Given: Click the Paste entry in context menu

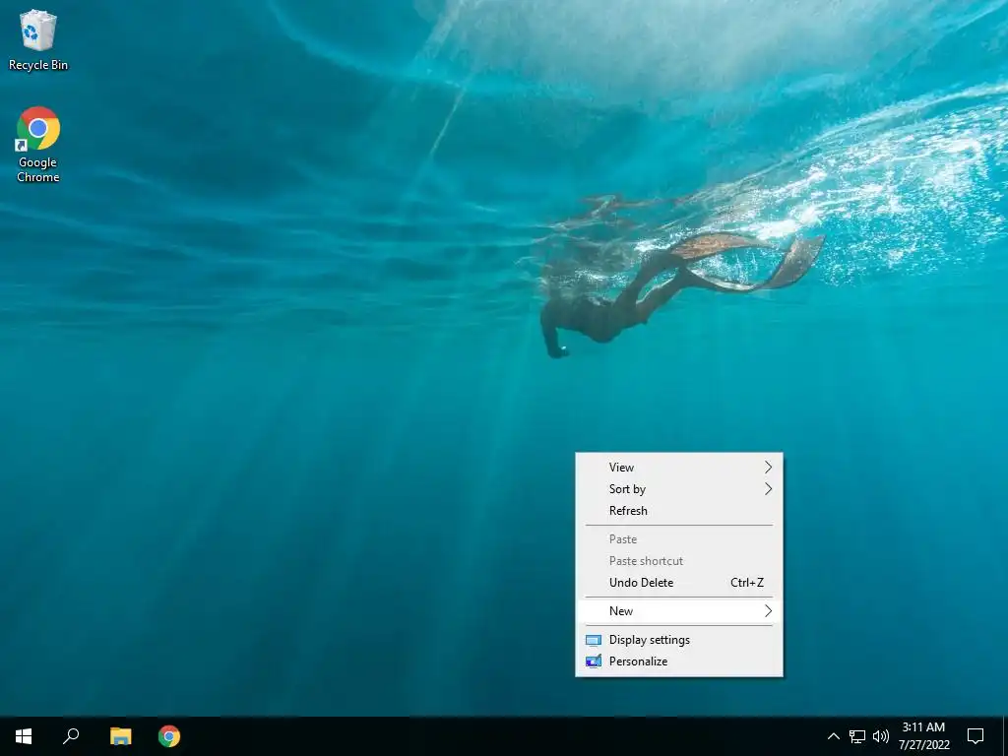Looking at the screenshot, I should pyautogui.click(x=679, y=539).
